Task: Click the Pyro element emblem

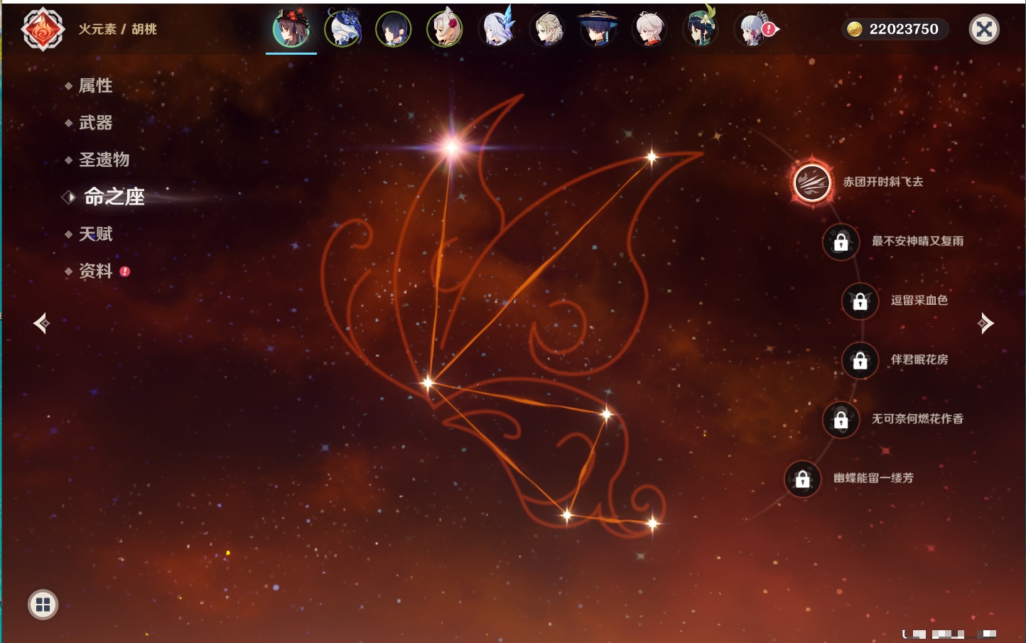Action: 43,29
